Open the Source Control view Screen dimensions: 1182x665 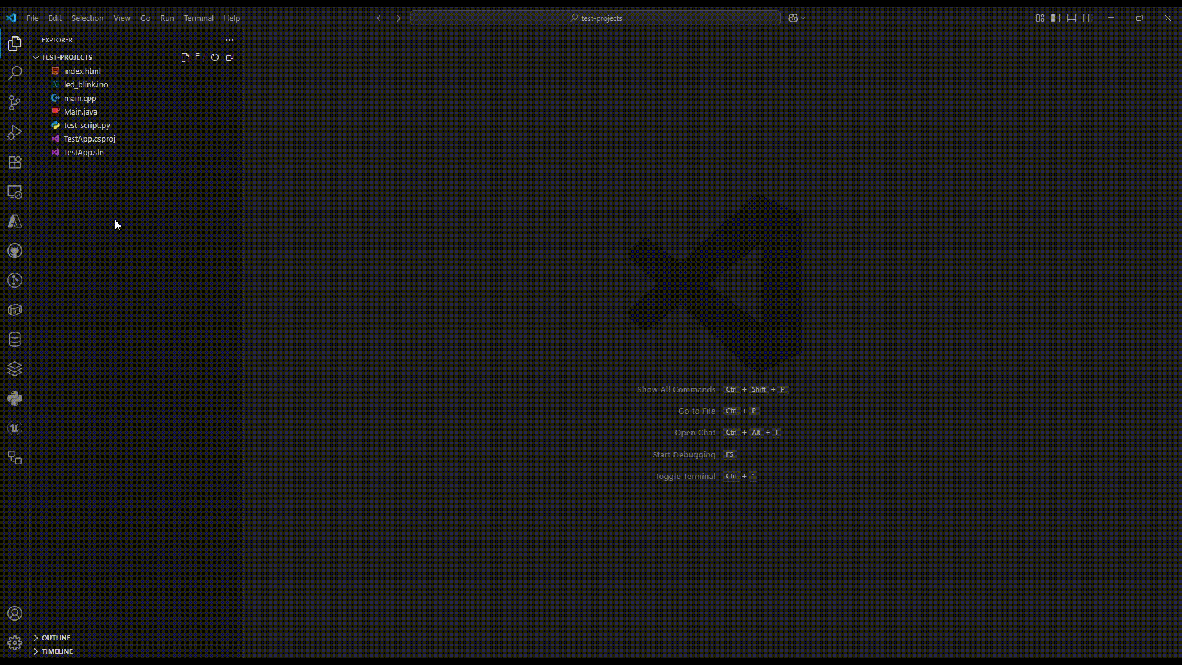15,103
